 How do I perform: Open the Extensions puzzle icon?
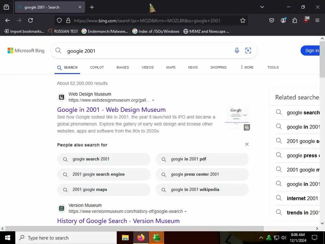[x=295, y=20]
